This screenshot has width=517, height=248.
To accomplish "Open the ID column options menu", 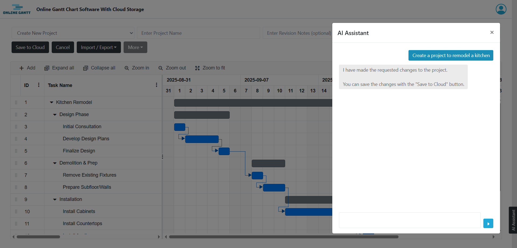I will click(39, 85).
